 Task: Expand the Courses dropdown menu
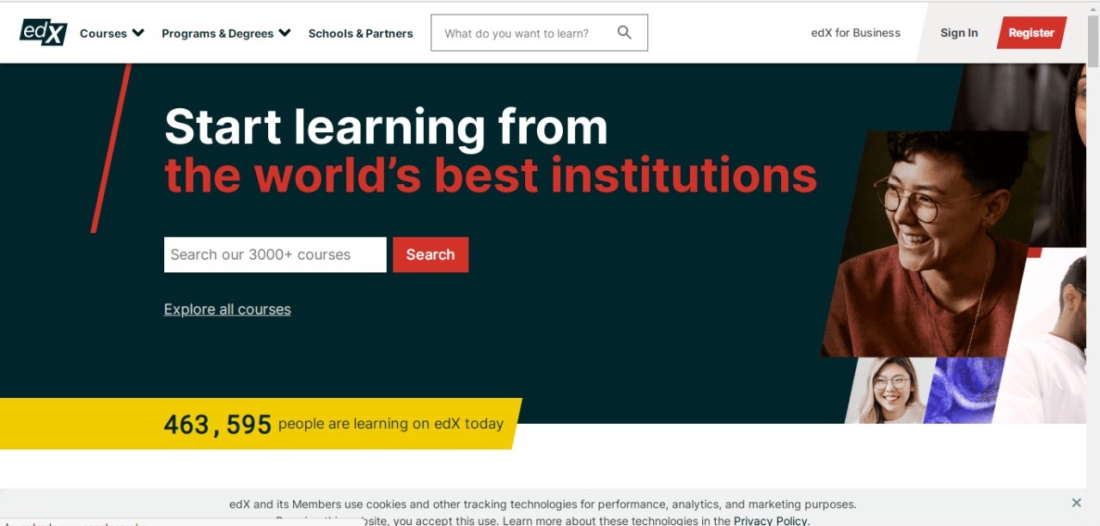pyautogui.click(x=112, y=34)
